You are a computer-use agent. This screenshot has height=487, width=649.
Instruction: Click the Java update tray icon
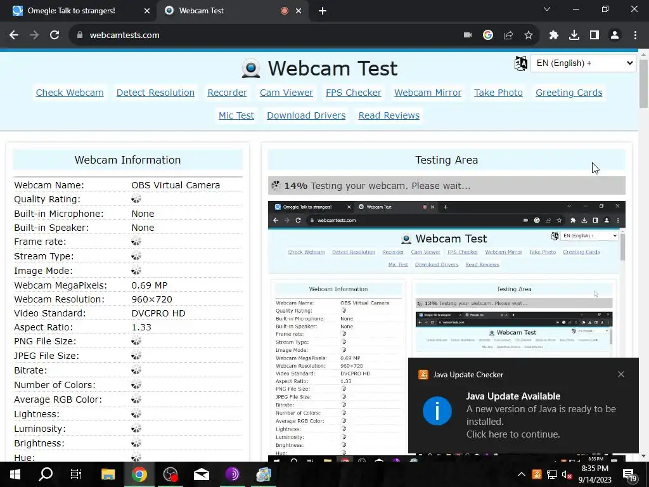pos(537,474)
